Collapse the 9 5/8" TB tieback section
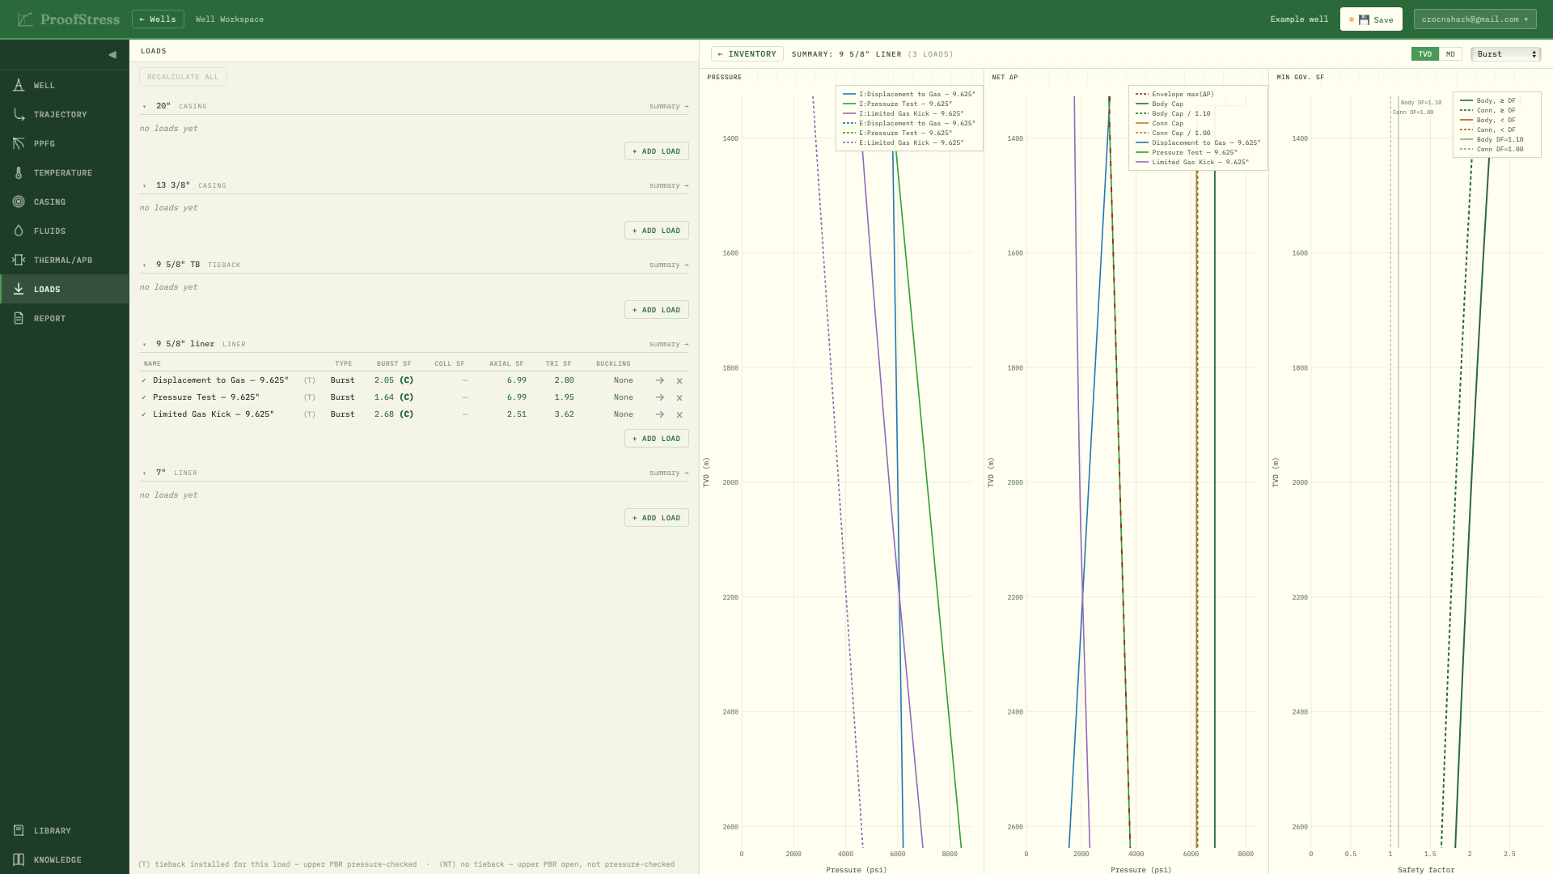 [145, 265]
